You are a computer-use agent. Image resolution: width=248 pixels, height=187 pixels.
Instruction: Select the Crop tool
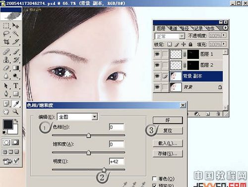(x=6, y=42)
